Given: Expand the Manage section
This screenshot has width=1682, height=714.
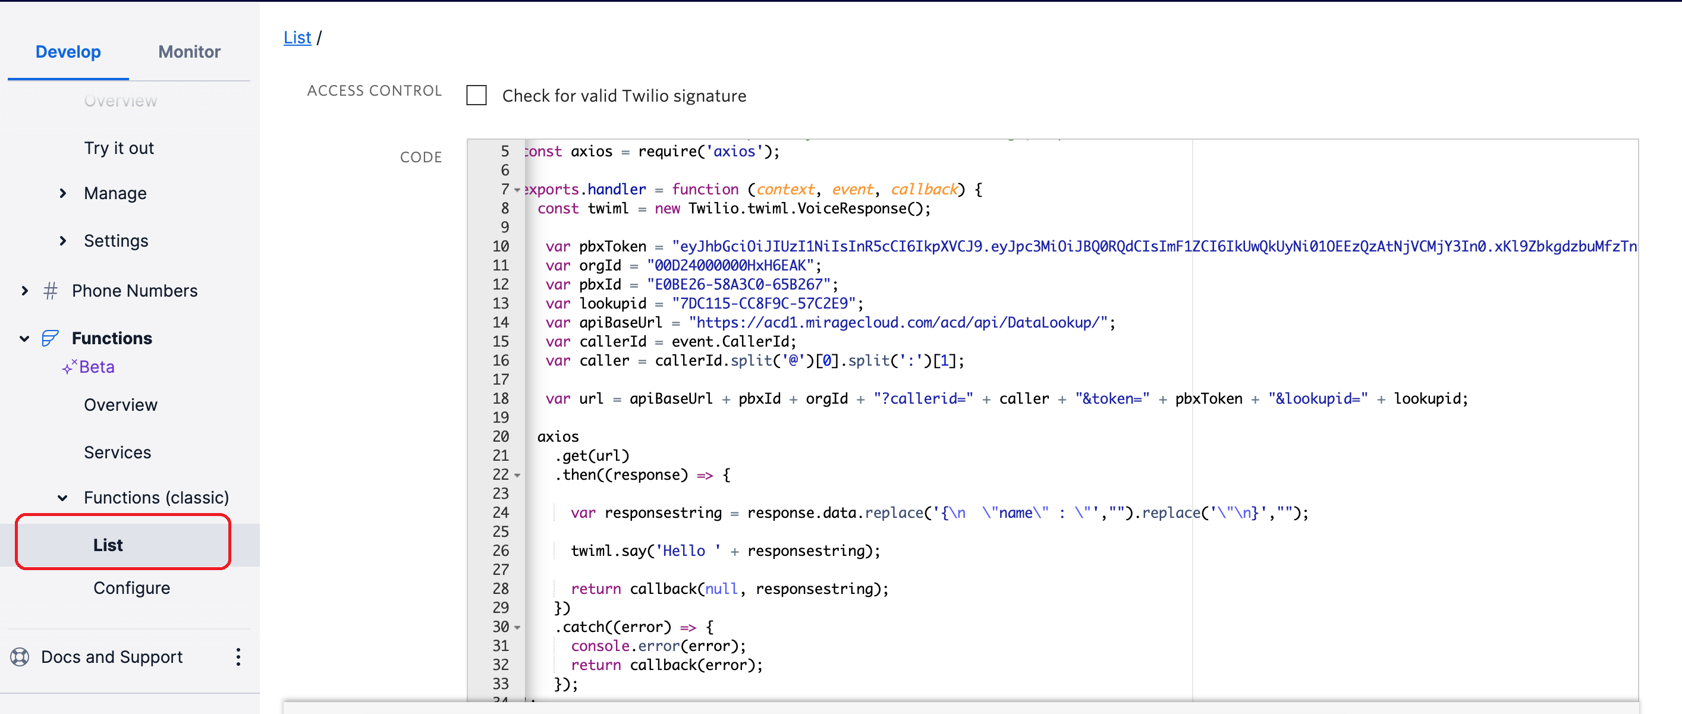Looking at the screenshot, I should [x=62, y=193].
